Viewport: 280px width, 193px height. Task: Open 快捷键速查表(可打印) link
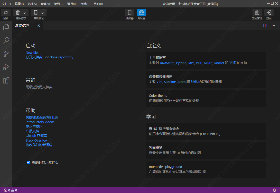[42, 117]
